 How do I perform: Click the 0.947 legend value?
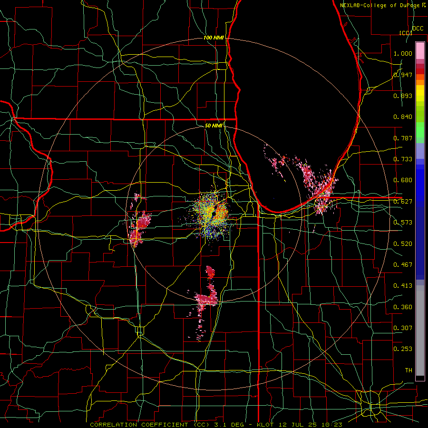[x=403, y=75]
